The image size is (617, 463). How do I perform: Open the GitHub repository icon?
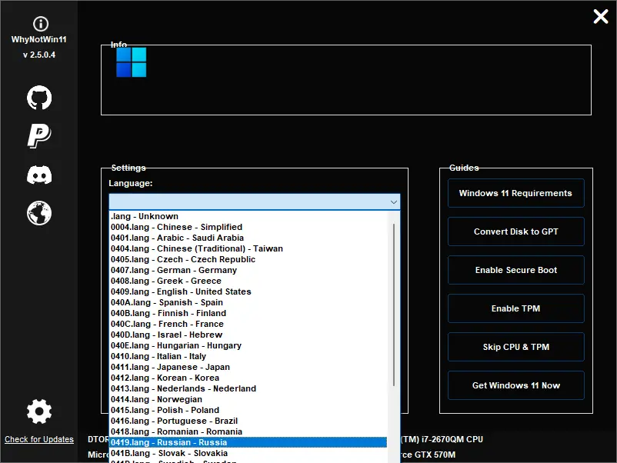coord(39,98)
